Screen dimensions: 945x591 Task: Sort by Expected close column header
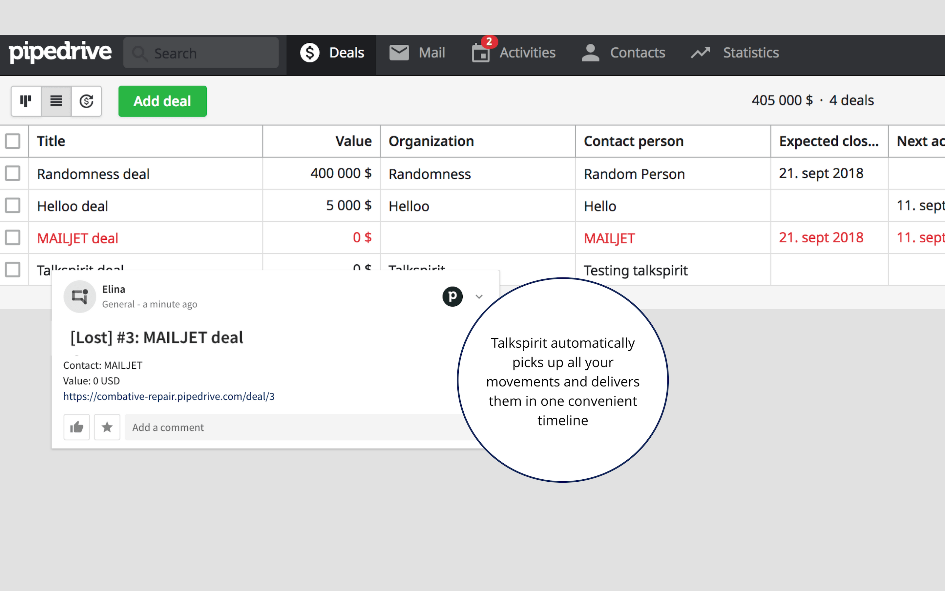[x=829, y=141]
